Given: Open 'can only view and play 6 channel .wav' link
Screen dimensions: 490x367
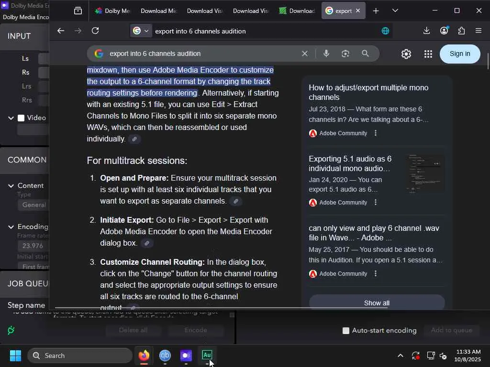Looking at the screenshot, I should coord(374,233).
